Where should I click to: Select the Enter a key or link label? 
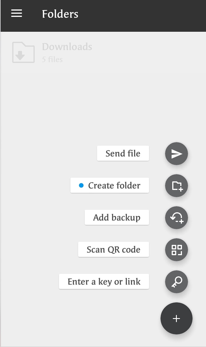tap(104, 281)
